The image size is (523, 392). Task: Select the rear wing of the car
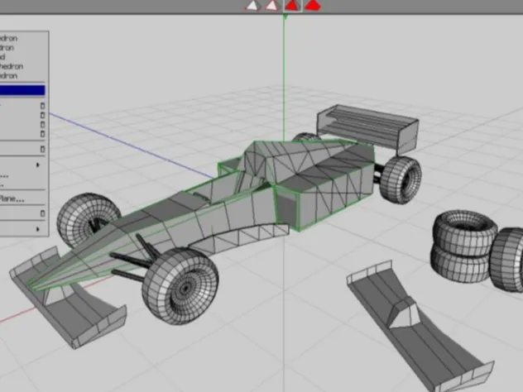[367, 128]
